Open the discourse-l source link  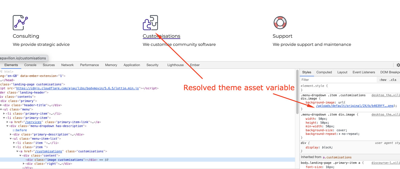point(386,163)
